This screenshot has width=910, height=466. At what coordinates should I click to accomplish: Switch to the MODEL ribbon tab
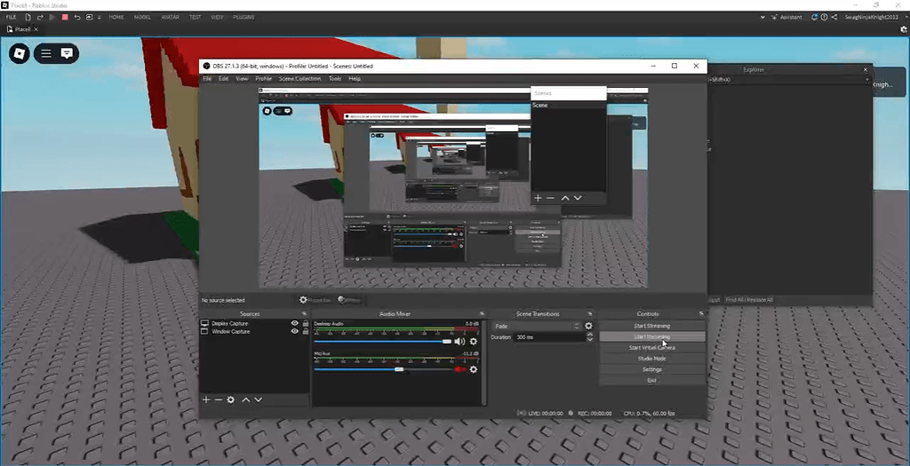click(142, 18)
